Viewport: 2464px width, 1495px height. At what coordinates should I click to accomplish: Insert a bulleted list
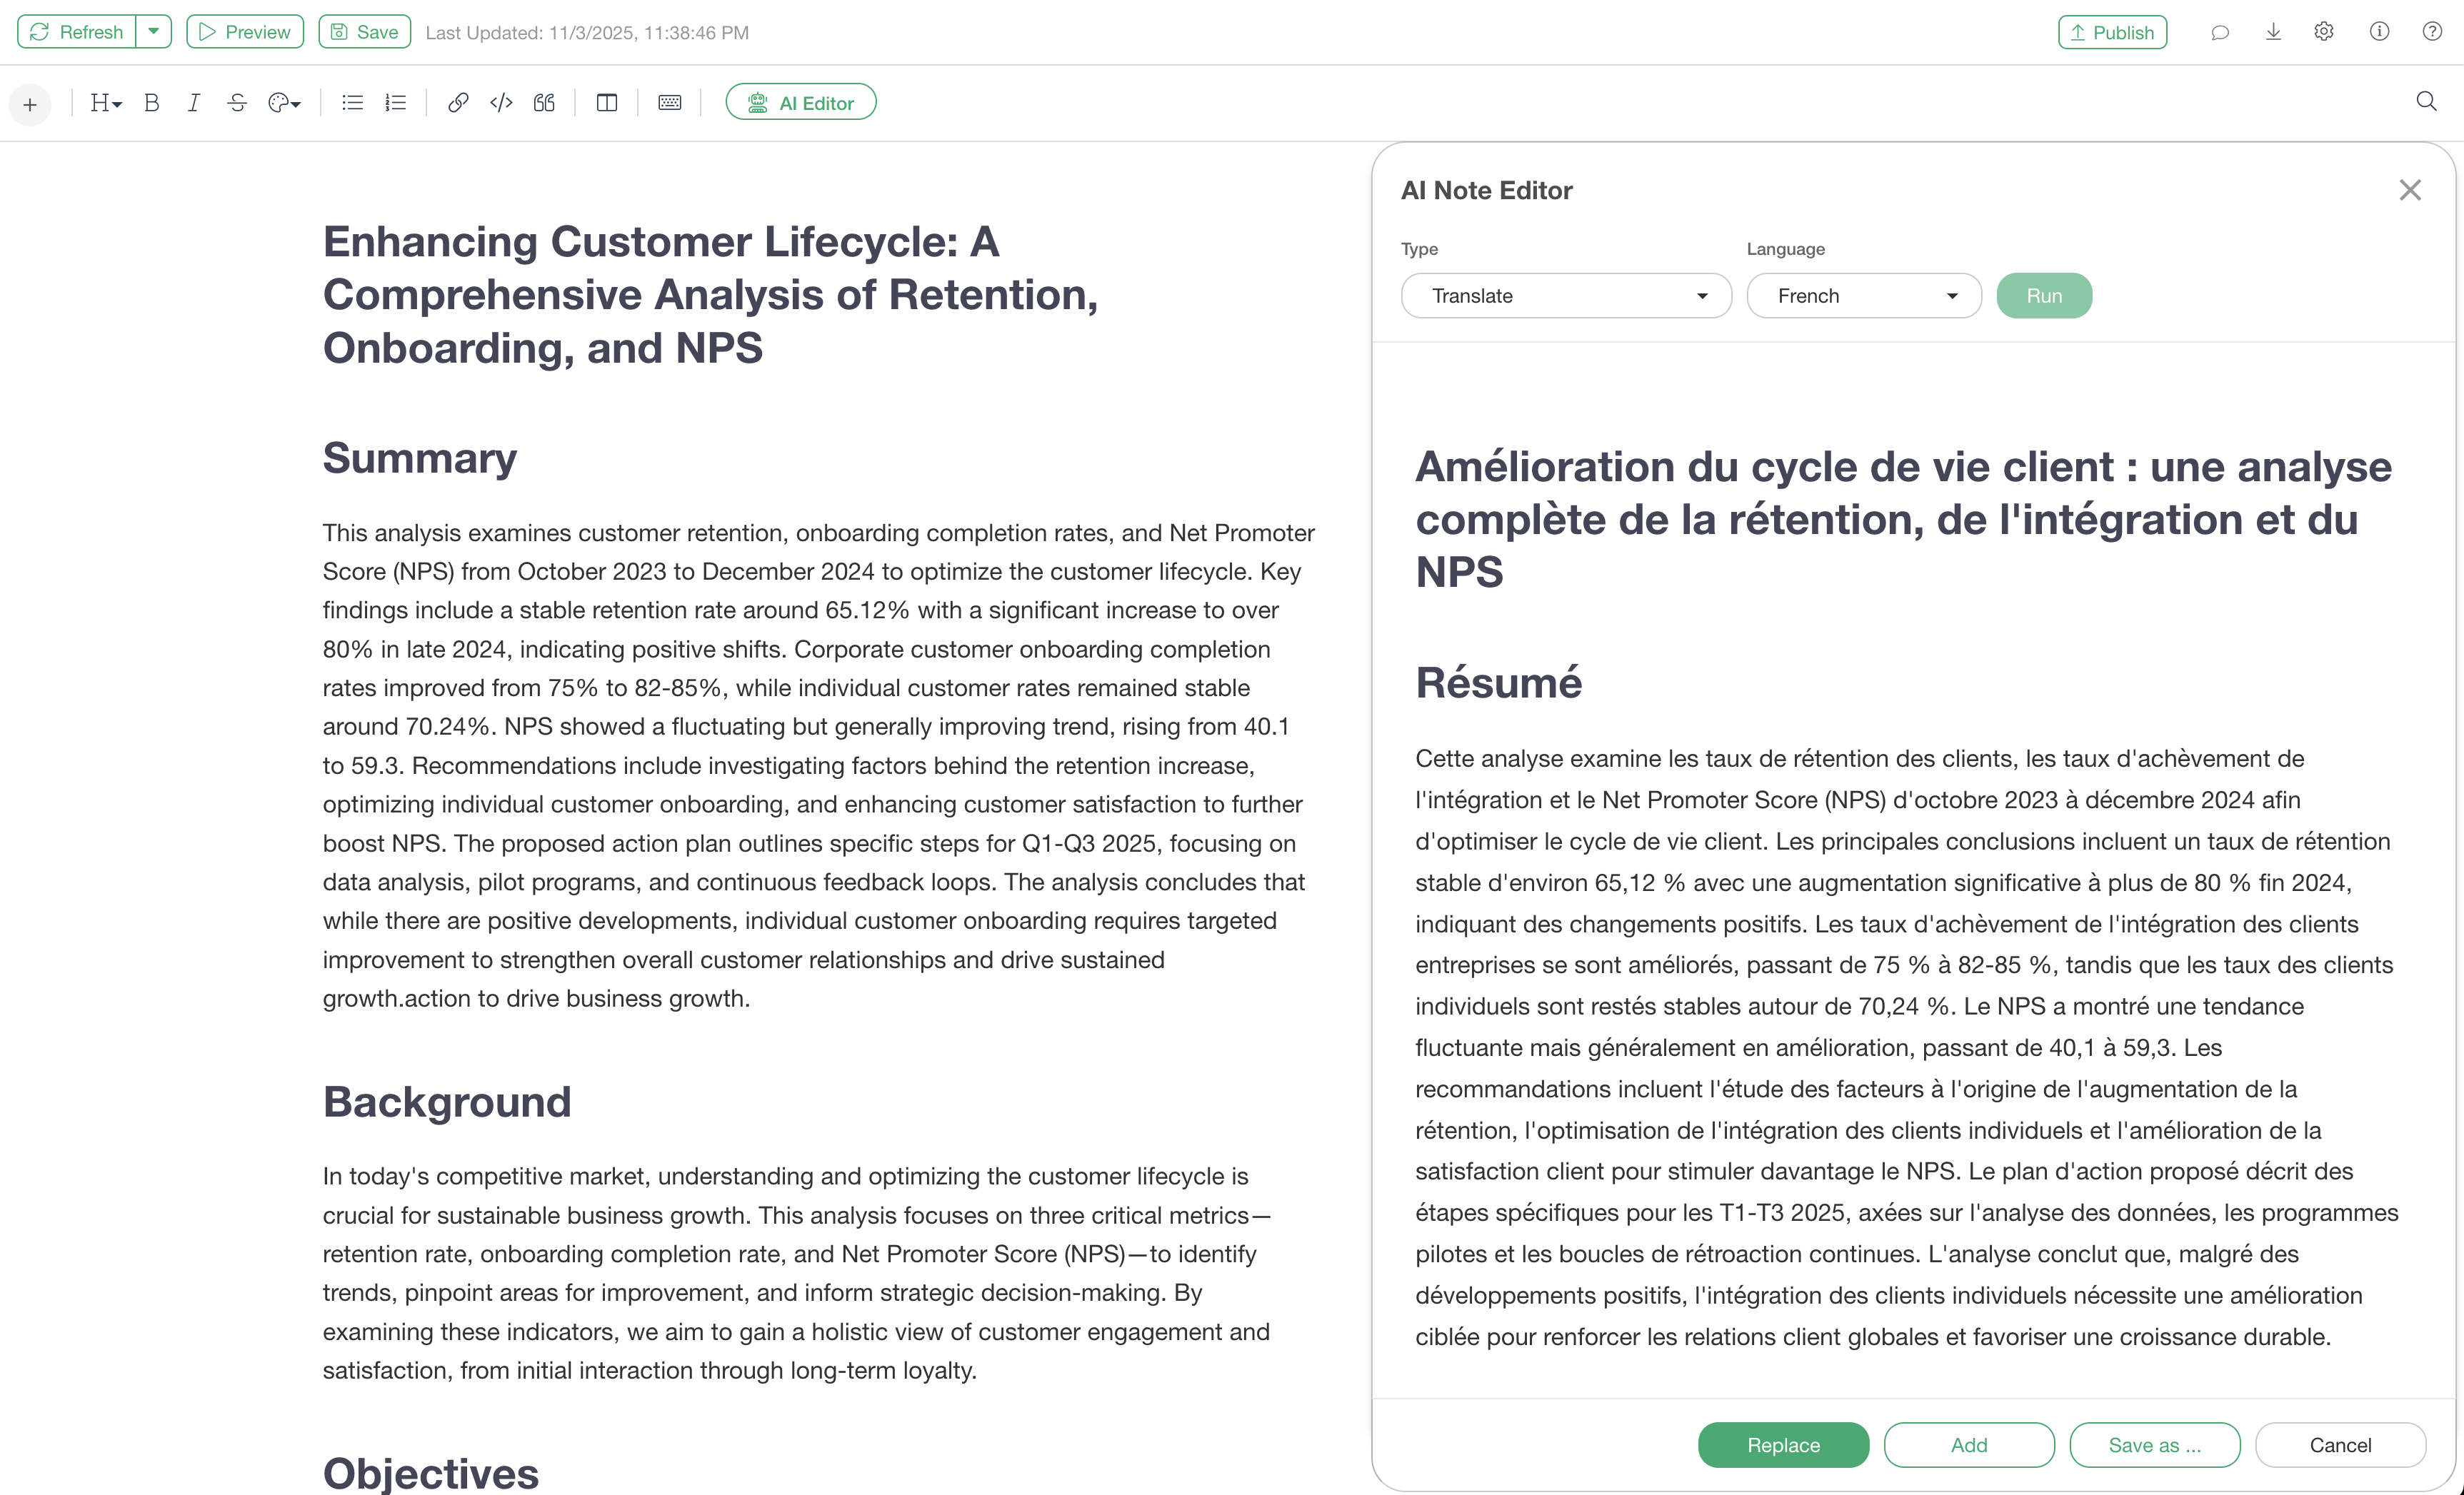[x=352, y=103]
